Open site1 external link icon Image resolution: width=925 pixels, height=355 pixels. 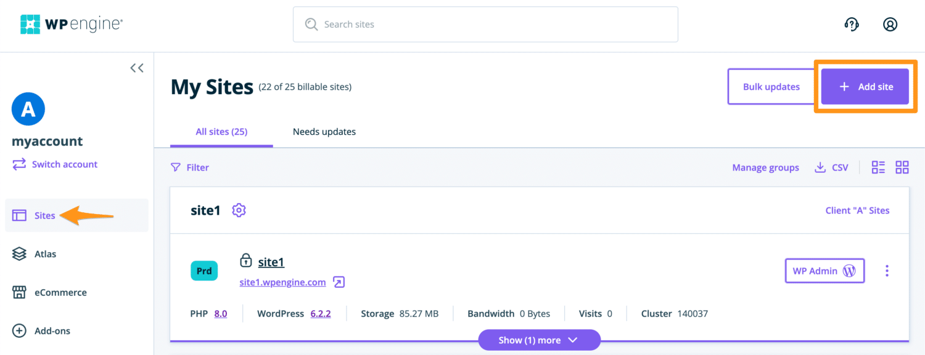[x=339, y=282]
